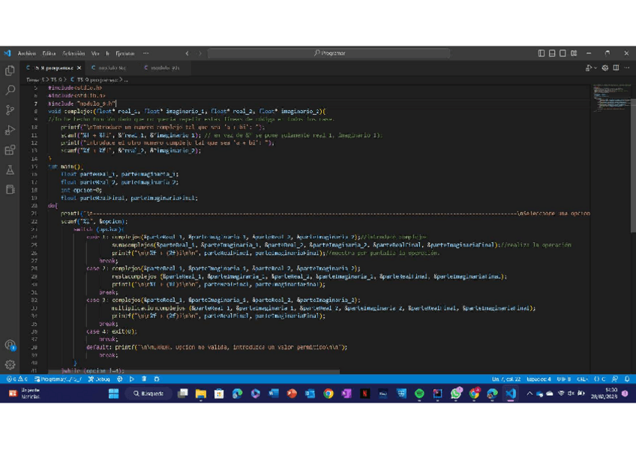Toggle the primary side bar layout button
The height and width of the screenshot is (449, 636).
pyautogui.click(x=541, y=53)
